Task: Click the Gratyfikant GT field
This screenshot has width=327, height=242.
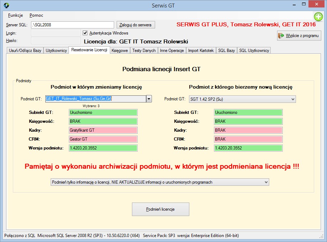Action: (x=103, y=130)
